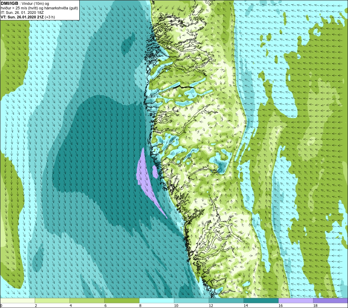This screenshot has height=308, width=348.
Task: Click the small lavender patch near the coast
Action: [155, 172]
